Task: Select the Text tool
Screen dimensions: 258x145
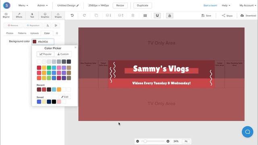Action: tap(32, 15)
